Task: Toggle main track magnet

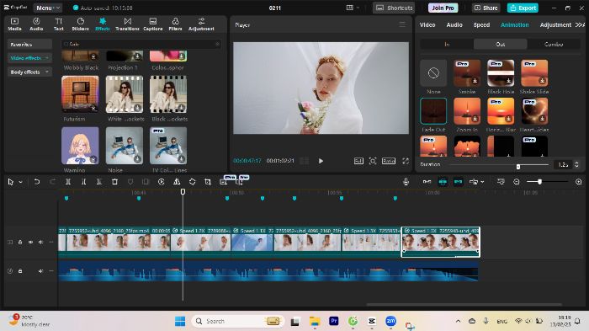Action: pyautogui.click(x=427, y=182)
